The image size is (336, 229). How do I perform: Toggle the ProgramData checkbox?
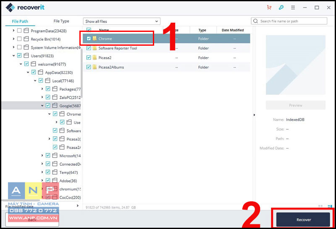[19, 31]
